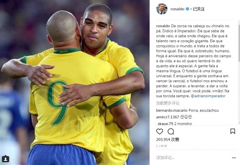Like the post with the heart icon

tap(159, 131)
